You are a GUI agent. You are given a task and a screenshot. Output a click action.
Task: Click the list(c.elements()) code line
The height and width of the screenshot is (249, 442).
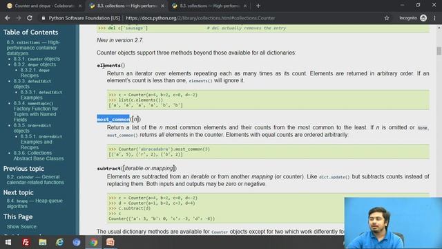coord(135,100)
